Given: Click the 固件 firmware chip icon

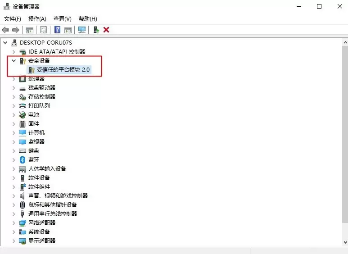Looking at the screenshot, I should click(23, 124).
